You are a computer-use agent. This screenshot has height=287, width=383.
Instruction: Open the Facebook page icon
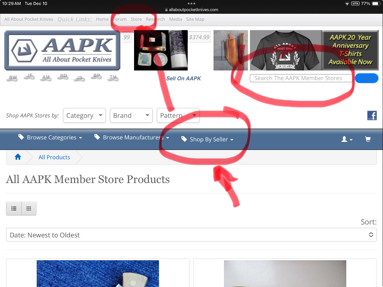pos(372,115)
